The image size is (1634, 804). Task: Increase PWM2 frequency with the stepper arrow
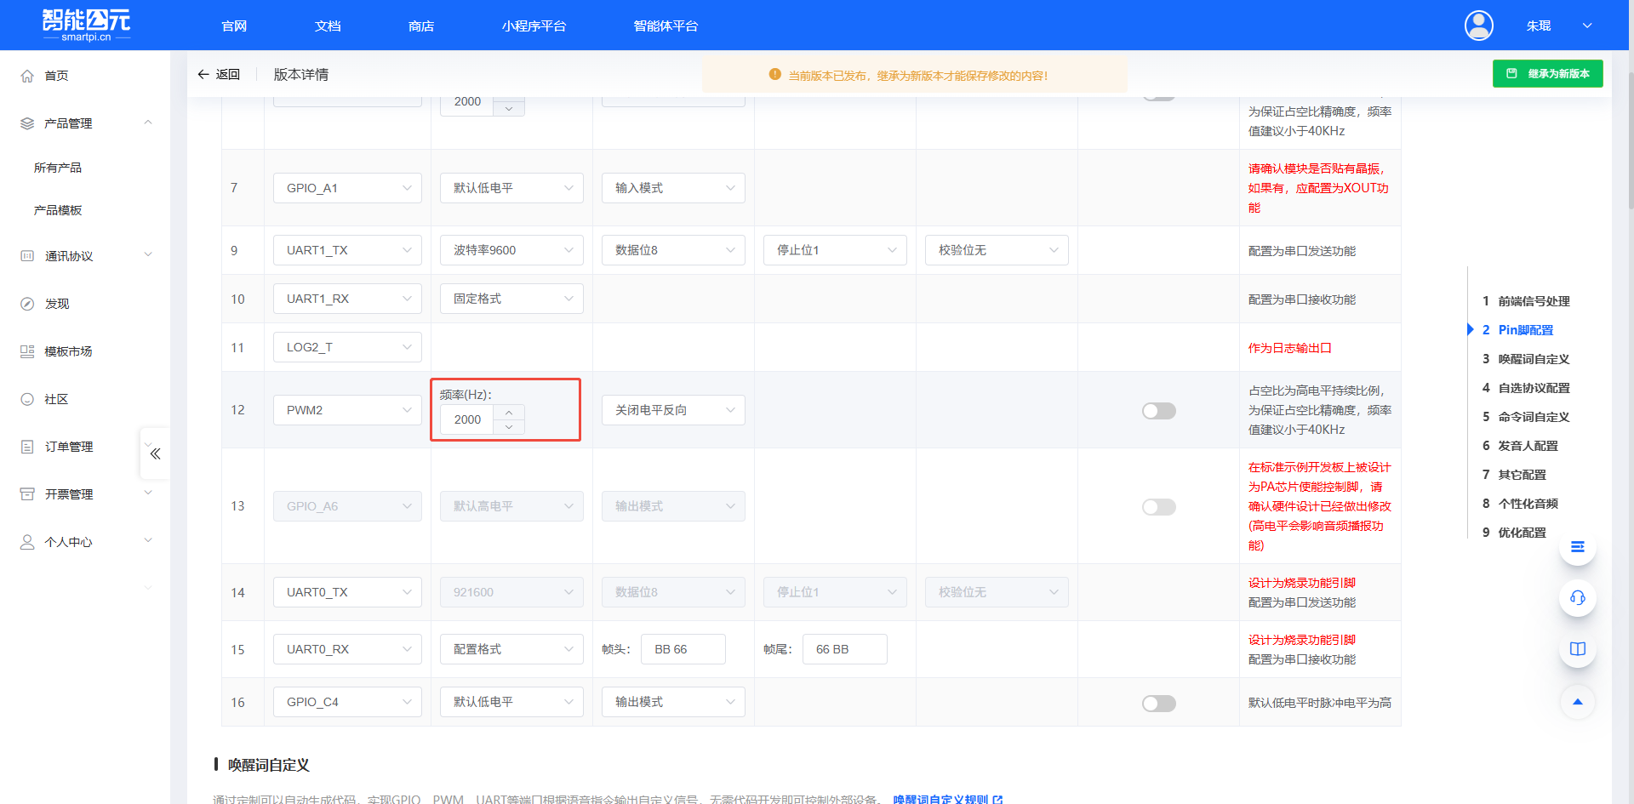[x=509, y=413]
